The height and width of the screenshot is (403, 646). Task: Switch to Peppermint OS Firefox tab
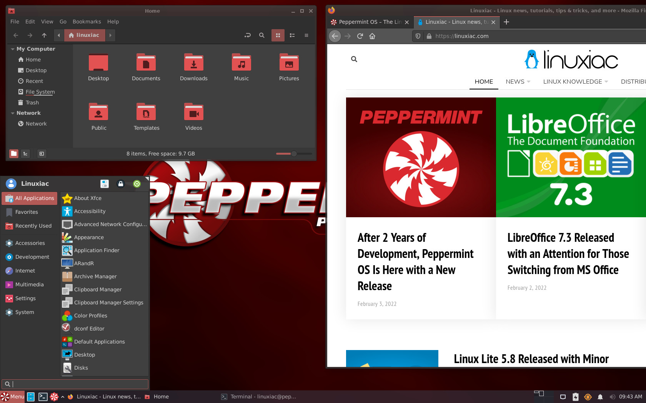pos(370,22)
